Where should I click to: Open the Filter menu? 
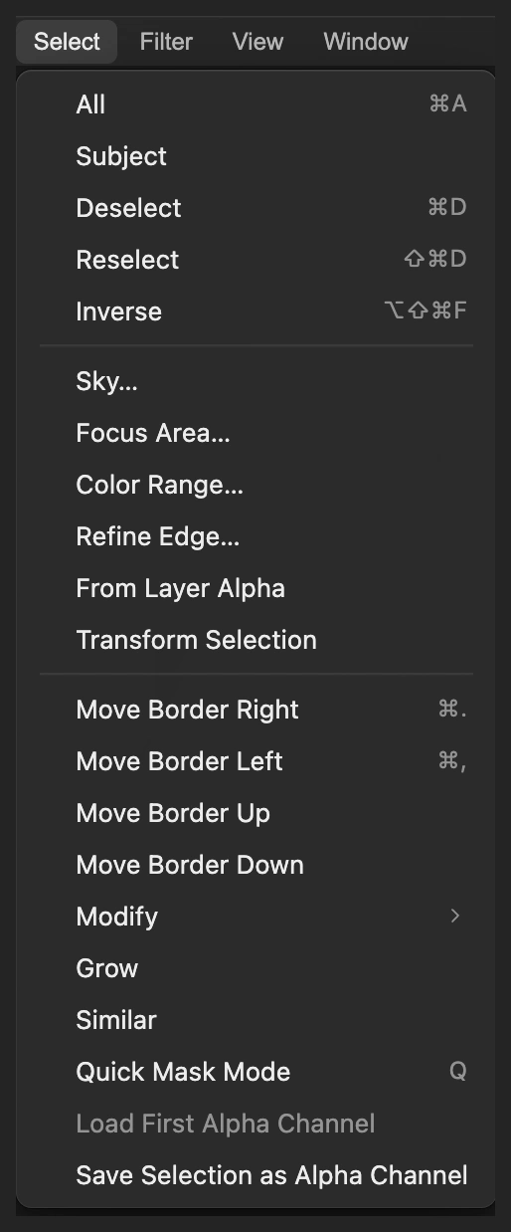click(x=166, y=42)
